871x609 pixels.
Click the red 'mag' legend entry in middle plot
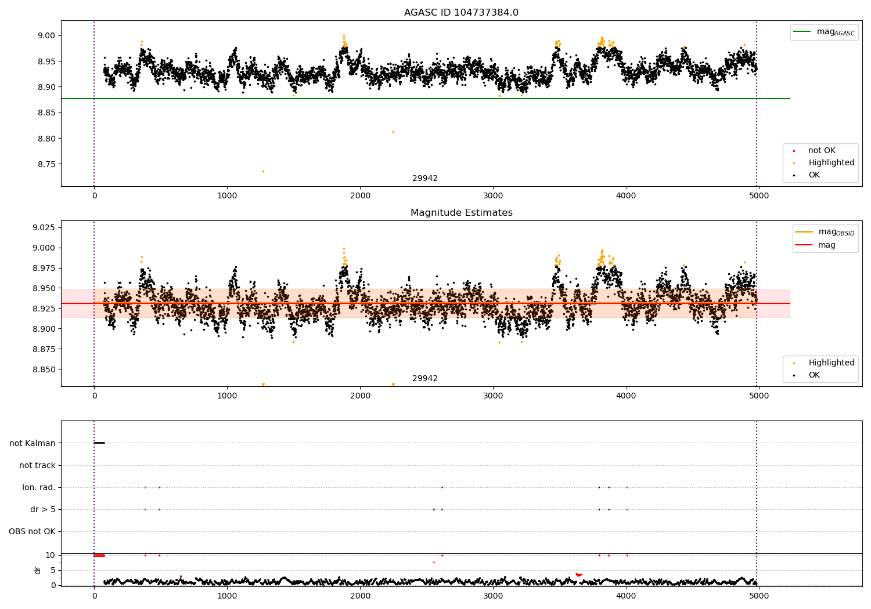coord(815,245)
